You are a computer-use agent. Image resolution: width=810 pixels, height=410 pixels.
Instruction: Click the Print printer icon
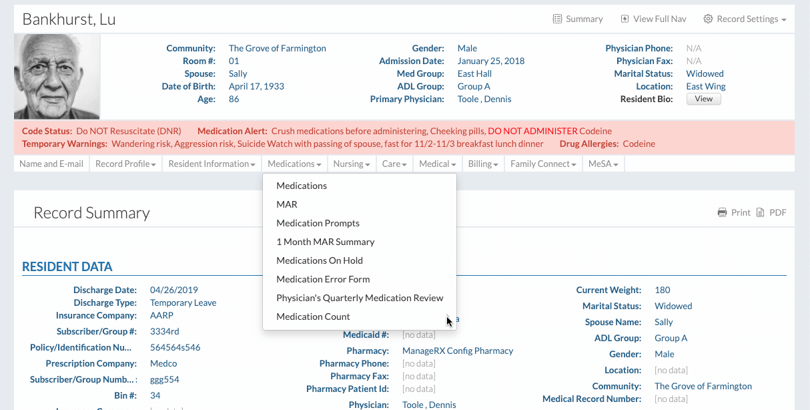click(x=722, y=213)
